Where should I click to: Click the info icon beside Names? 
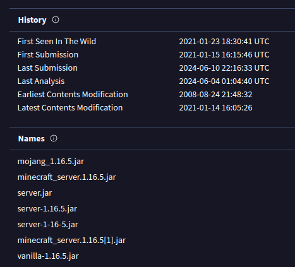54,138
